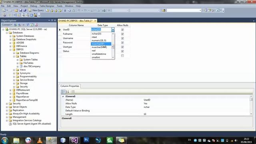Open the Table Designer menu
Viewport: 256px width, 144px height.
point(47,6)
